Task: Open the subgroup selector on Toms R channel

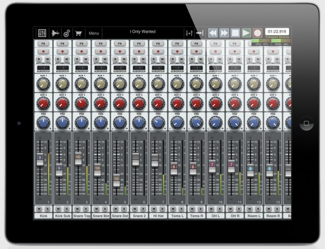Action: 197,68
